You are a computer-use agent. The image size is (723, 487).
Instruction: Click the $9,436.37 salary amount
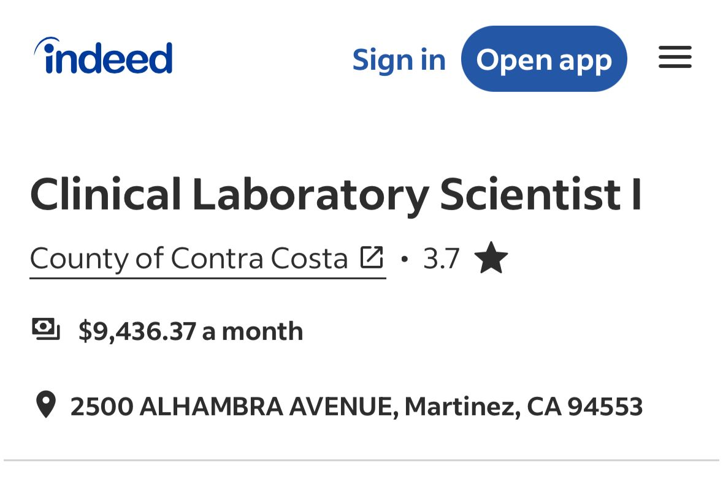click(137, 331)
